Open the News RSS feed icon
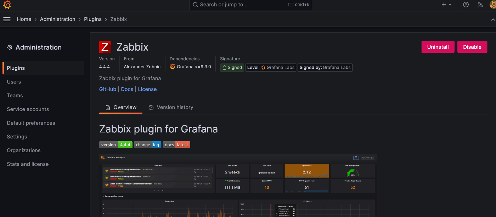 480,5
